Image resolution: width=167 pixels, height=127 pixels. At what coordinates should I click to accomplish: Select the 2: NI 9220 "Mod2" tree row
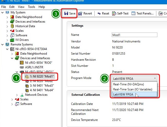pyautogui.click(x=41, y=81)
